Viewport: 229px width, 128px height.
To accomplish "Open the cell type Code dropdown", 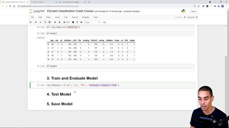I will click(92, 22).
